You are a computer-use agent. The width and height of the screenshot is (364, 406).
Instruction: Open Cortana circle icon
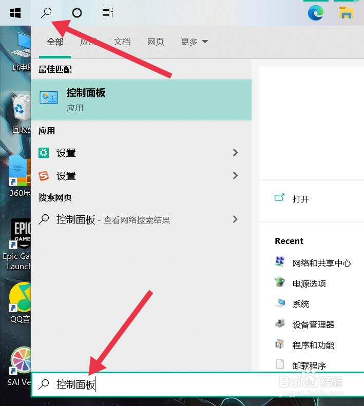[x=77, y=13]
